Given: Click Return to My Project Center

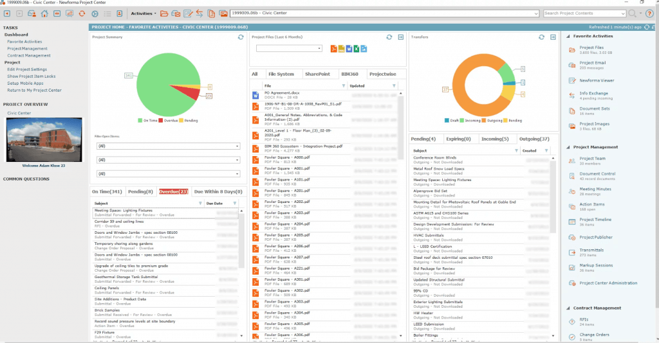Looking at the screenshot, I should click(x=34, y=90).
